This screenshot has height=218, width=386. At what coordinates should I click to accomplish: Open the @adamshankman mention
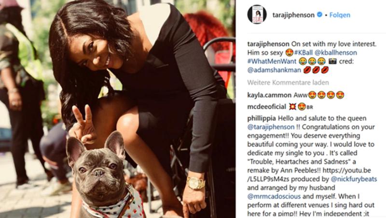pyautogui.click(x=274, y=70)
